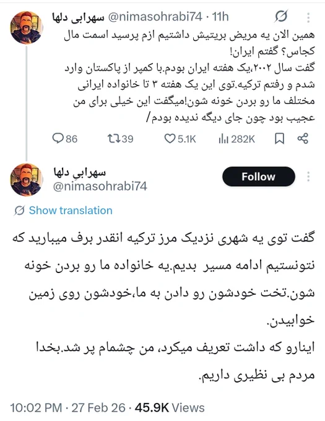325x421 pixels.
Task: Like the tweet with 5.1K hearts
Action: [170, 139]
